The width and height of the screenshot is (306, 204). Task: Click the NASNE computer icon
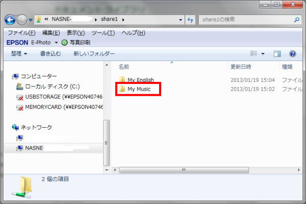(x=19, y=148)
